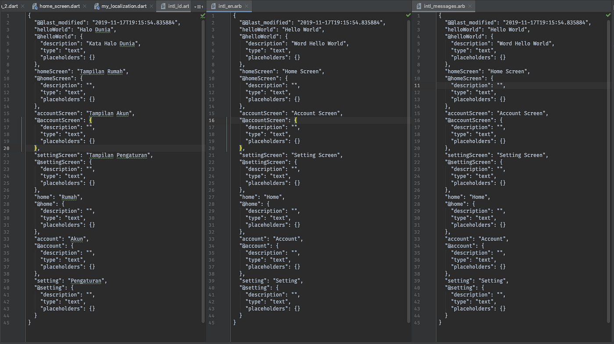614x344 pixels.
Task: Click "Home" value on intl_messages.arb line 27
Action: (x=478, y=197)
